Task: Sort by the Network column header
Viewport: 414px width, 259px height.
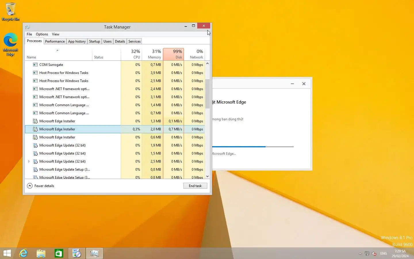Action: tap(194, 54)
